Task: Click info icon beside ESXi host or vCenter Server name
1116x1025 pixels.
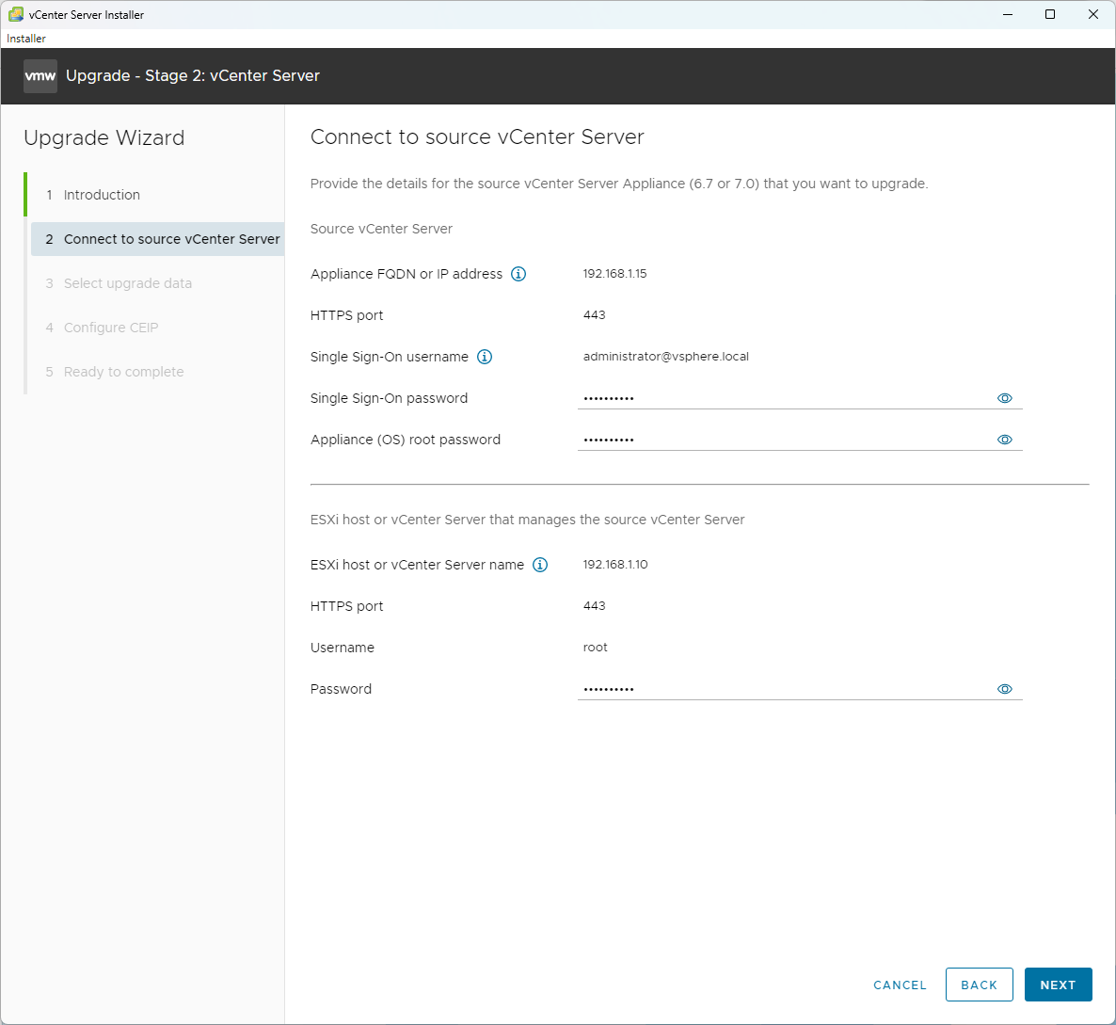Action: [x=540, y=565]
